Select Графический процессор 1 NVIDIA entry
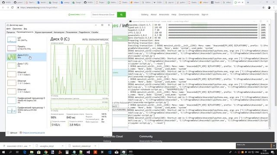This screenshot has height=155, width=277. pyautogui.click(x=26, y=110)
